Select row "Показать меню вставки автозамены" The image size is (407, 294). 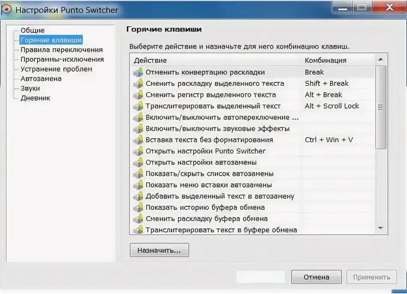tap(253, 185)
